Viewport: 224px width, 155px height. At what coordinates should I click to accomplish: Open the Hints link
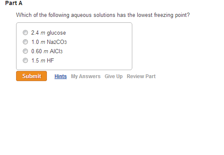[x=60, y=76]
